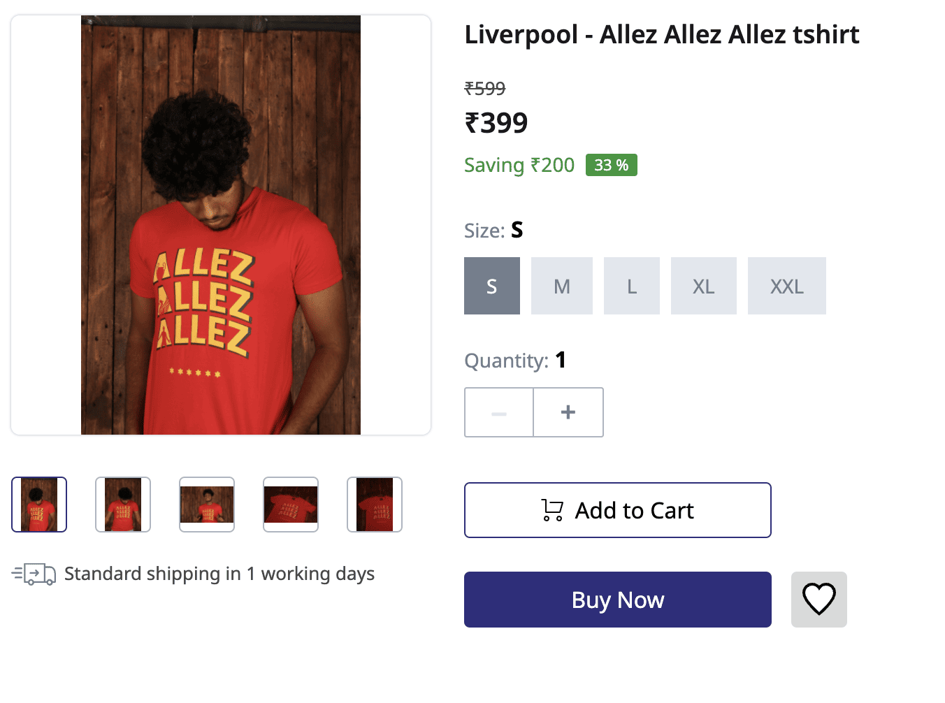Click the minus icon to decrease quantity
The height and width of the screenshot is (703, 945).
pos(499,412)
